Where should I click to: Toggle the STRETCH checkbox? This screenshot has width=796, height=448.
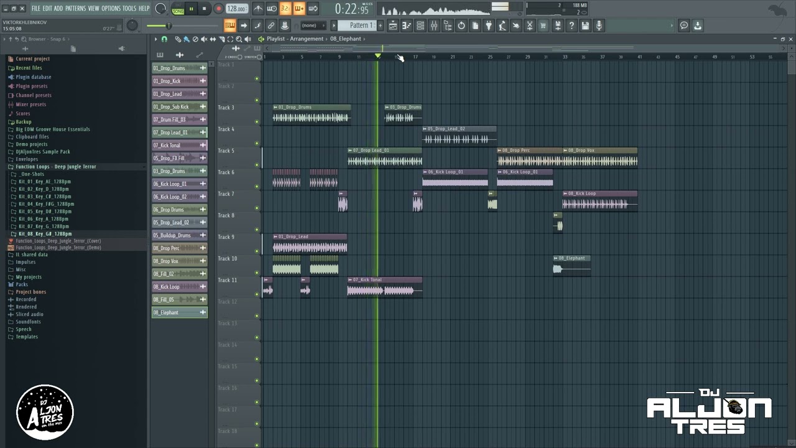point(259,57)
